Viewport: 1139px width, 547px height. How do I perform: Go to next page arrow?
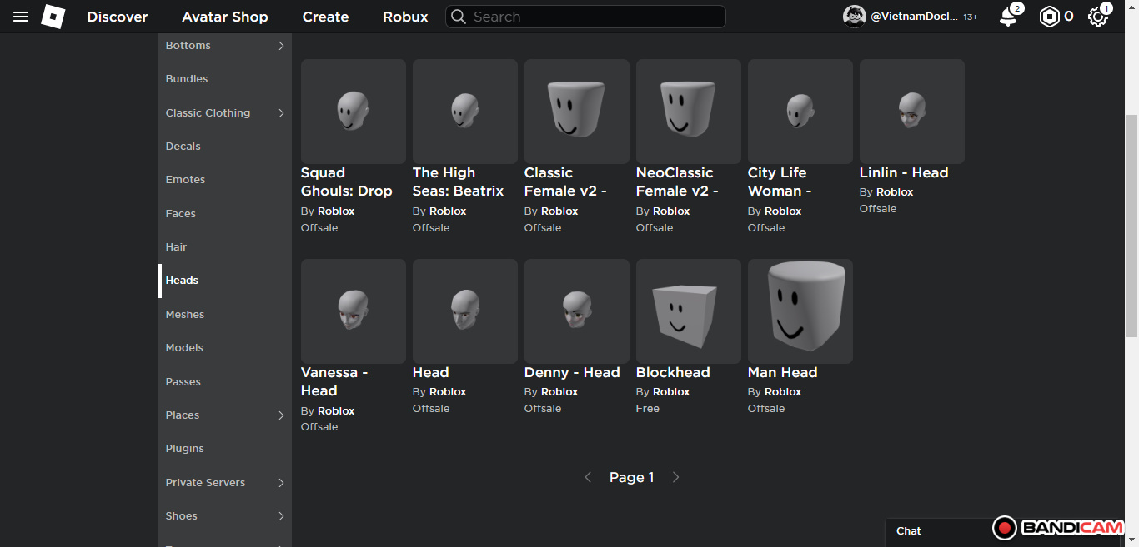[676, 477]
